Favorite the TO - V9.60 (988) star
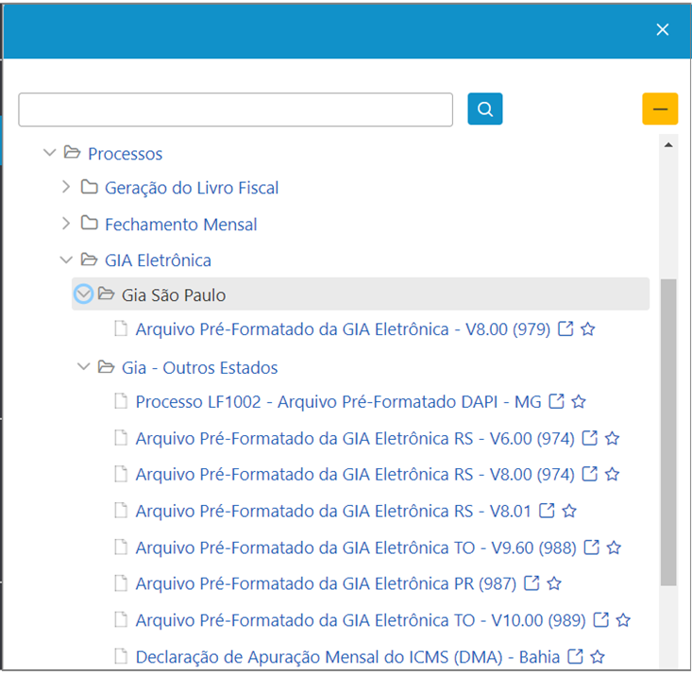Screen dimensions: 692x673 [614, 547]
